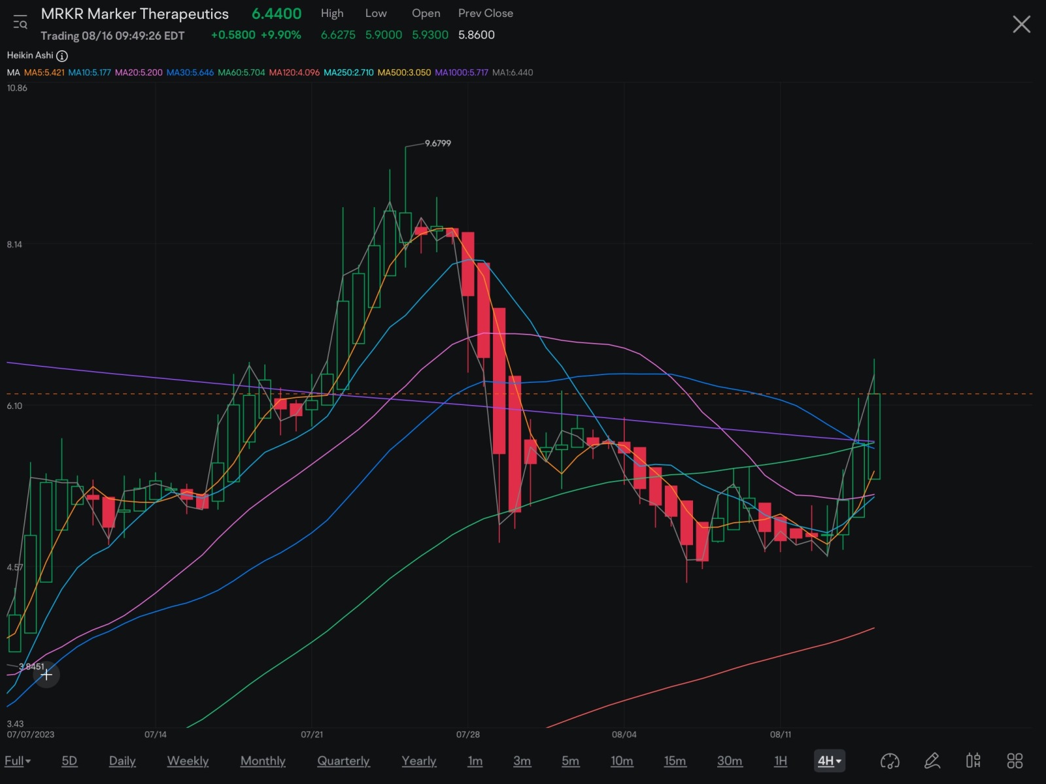This screenshot has width=1046, height=784.
Task: Click the 8.14 price axis label
Action: click(x=14, y=245)
